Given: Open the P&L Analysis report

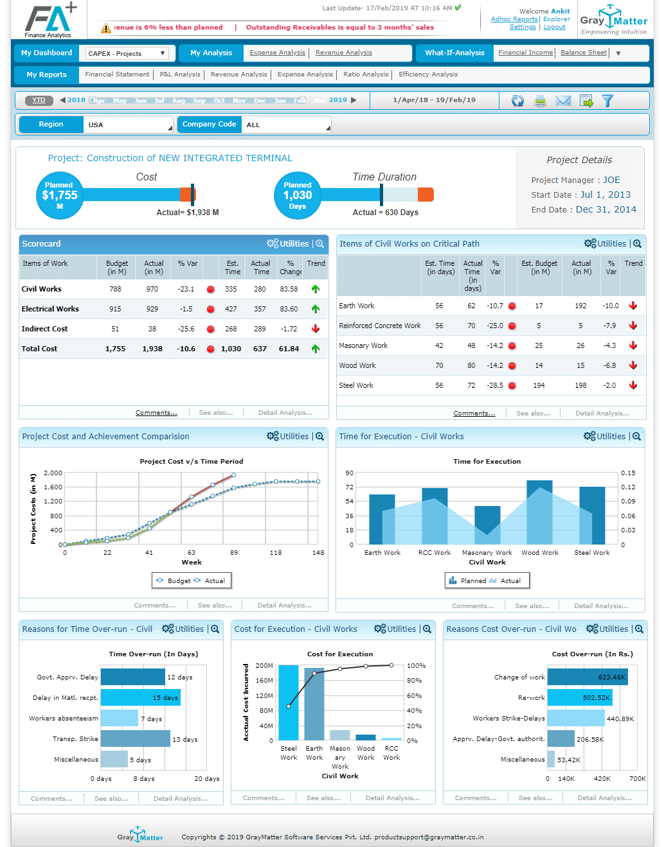Looking at the screenshot, I should tap(180, 74).
